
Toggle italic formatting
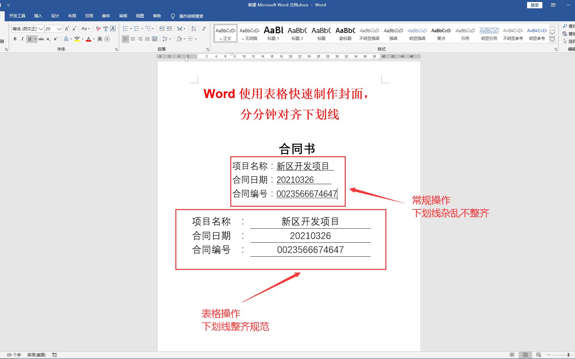(22, 39)
